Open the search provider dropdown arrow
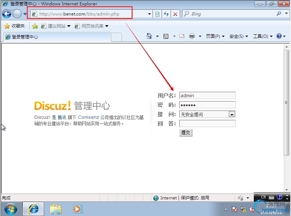 (x=286, y=13)
